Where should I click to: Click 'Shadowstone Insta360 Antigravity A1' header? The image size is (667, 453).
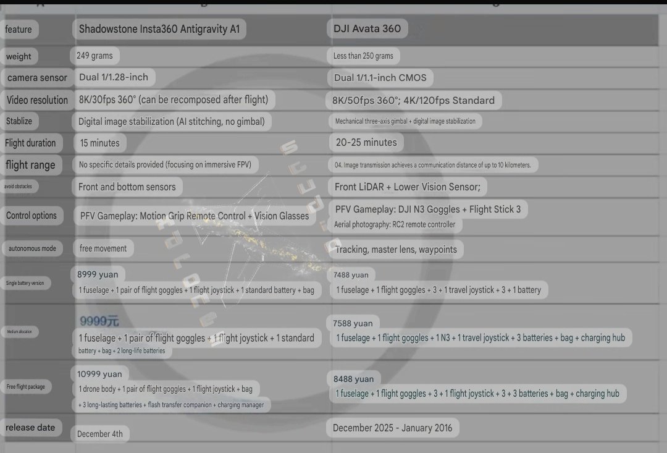click(159, 29)
